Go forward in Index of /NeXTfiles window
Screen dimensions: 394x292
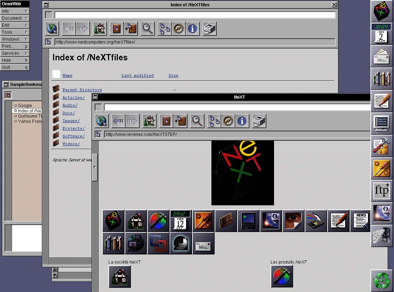[x=83, y=29]
